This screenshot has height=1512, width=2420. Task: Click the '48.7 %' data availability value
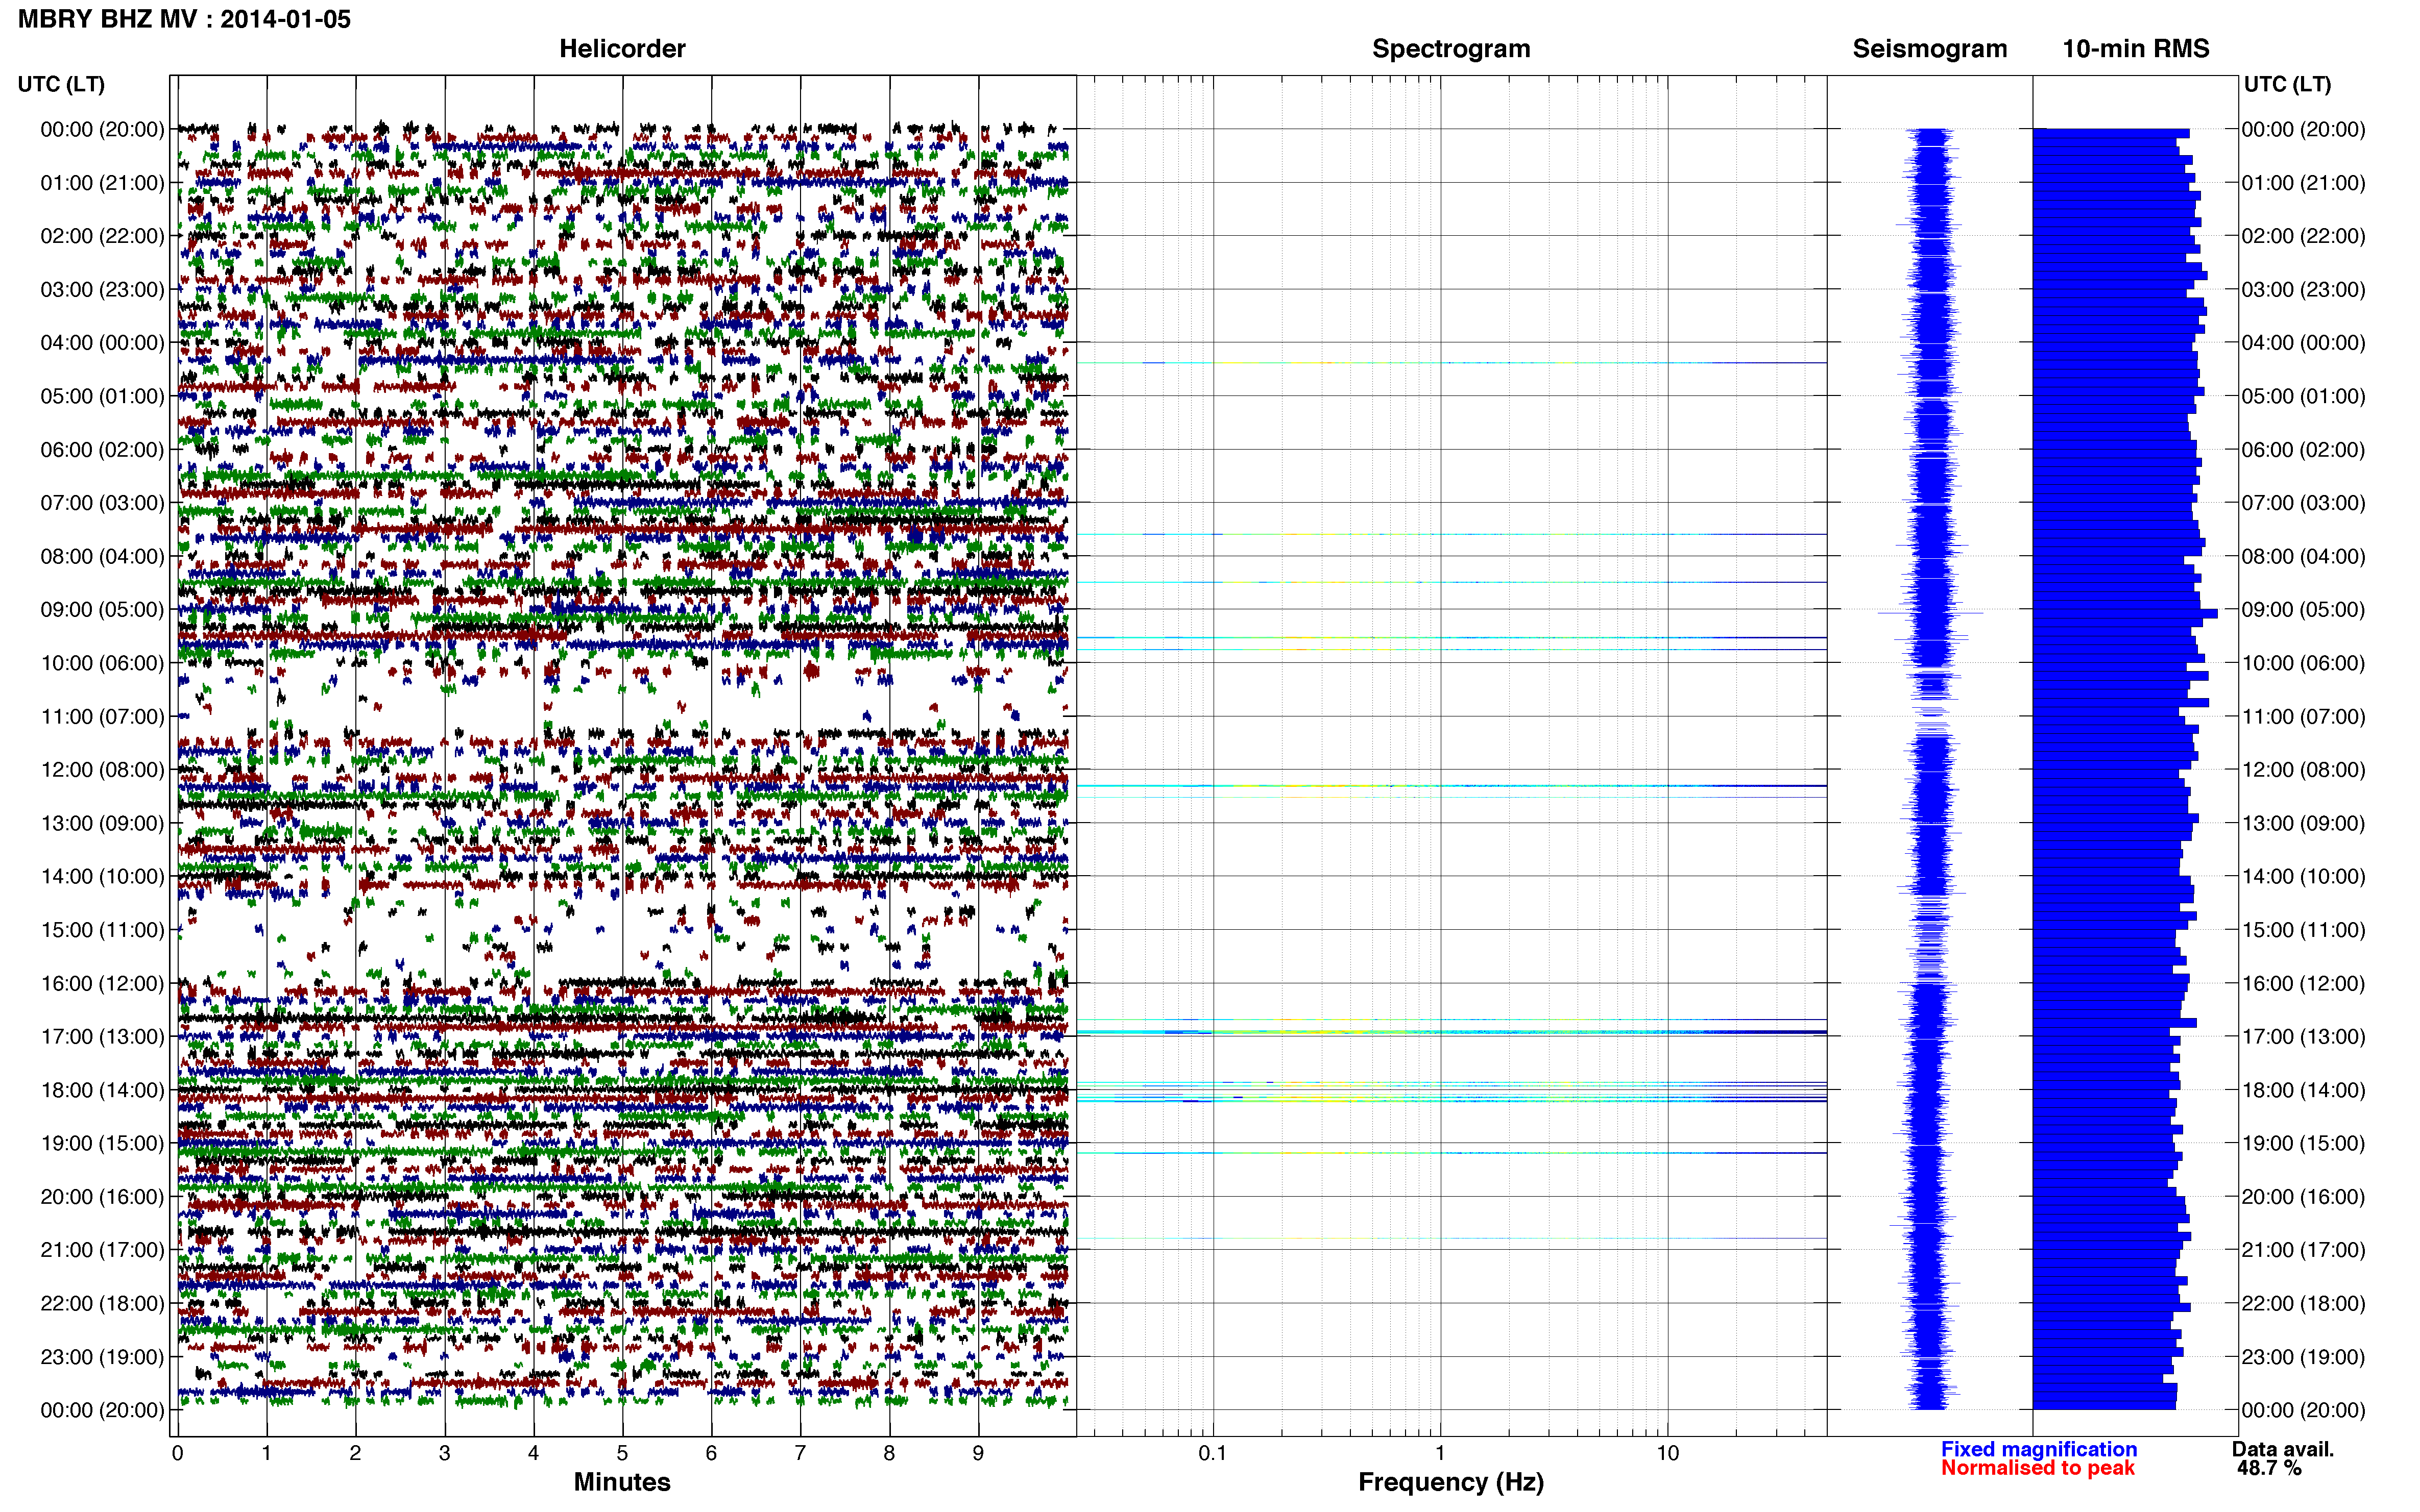2269,1468
